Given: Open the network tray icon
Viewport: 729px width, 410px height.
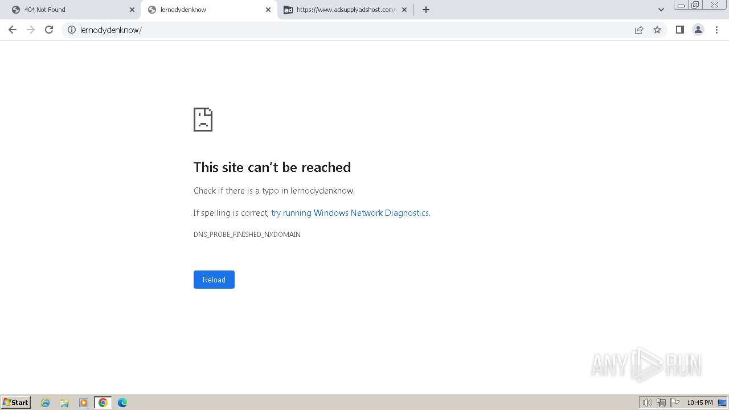Looking at the screenshot, I should 661,403.
